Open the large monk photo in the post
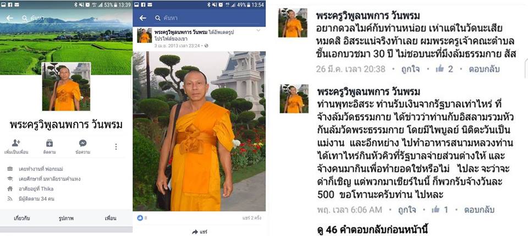528x236 pixels. 199,131
